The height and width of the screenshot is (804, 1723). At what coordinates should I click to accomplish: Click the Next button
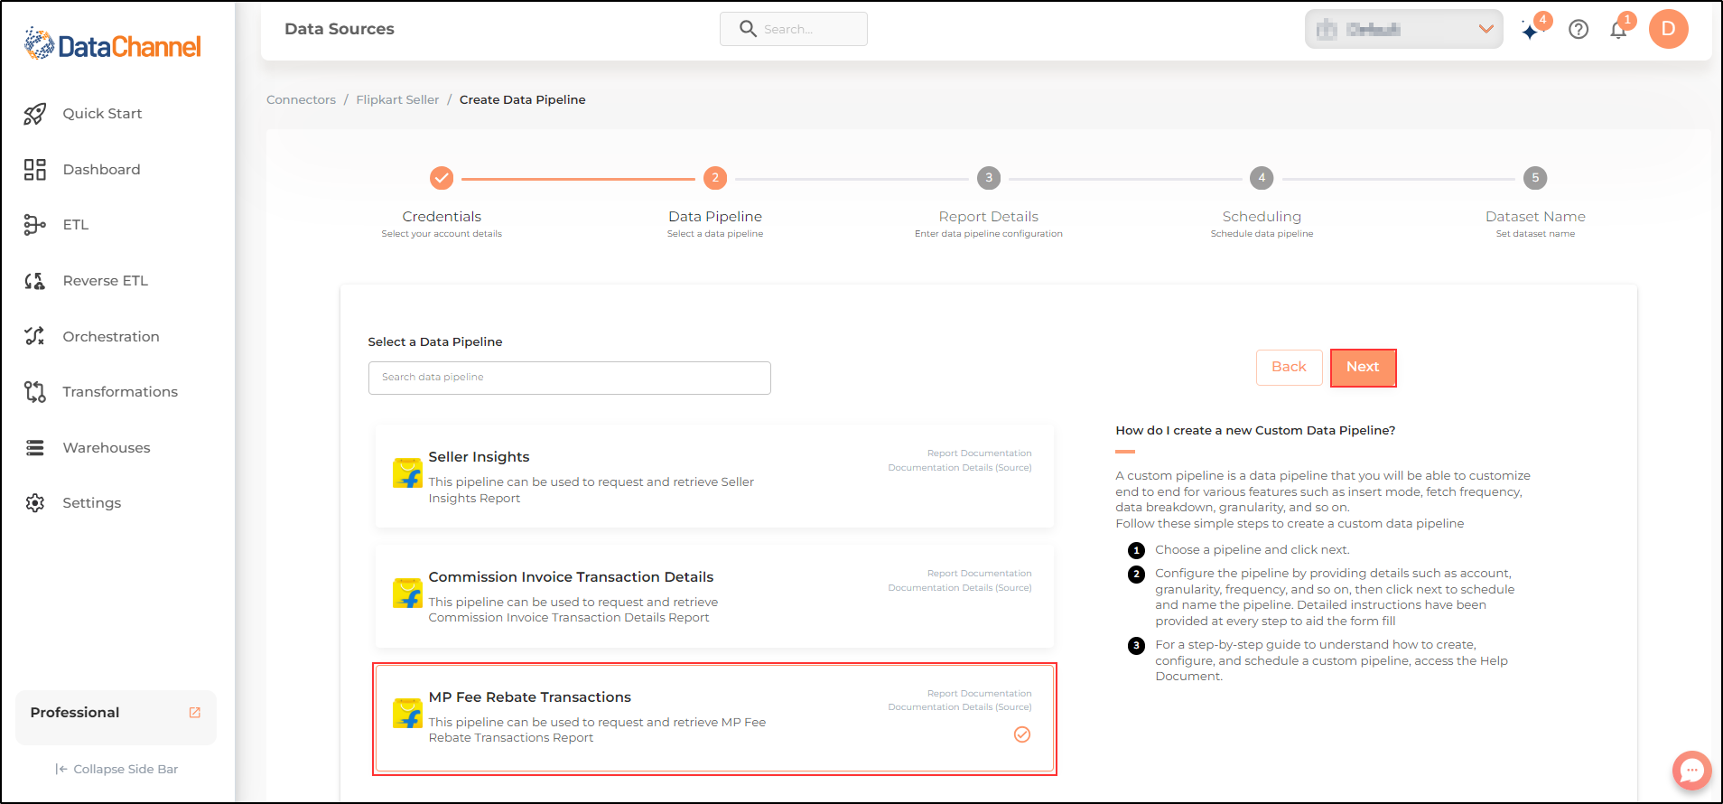1363,367
